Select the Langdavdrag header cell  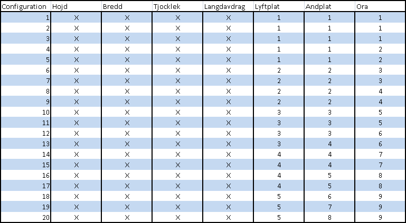point(228,6)
